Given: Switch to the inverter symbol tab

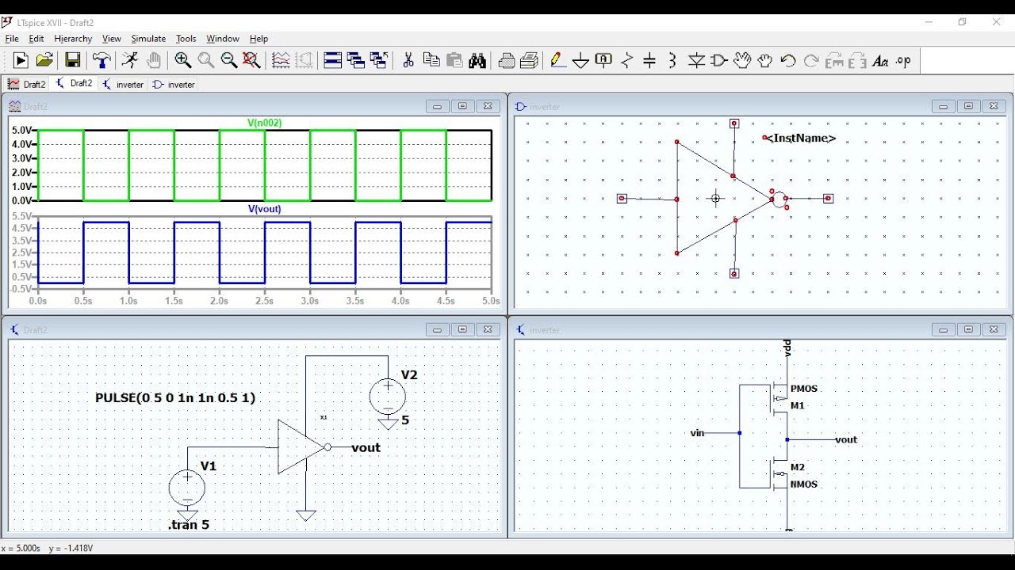Looking at the screenshot, I should (x=174, y=84).
